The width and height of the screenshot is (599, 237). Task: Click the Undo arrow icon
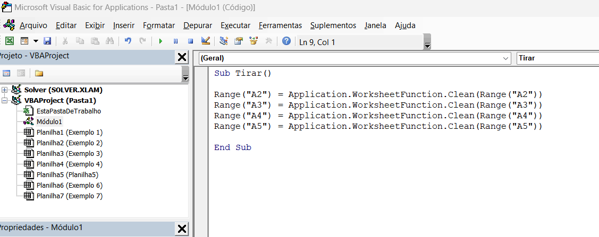(128, 41)
